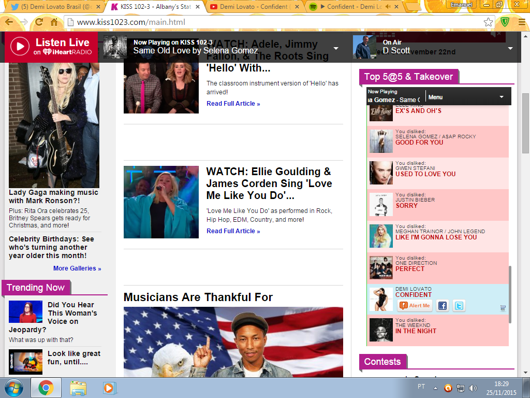
Task: Open the Celebrity Birthdays gallery link
Action: point(51,247)
